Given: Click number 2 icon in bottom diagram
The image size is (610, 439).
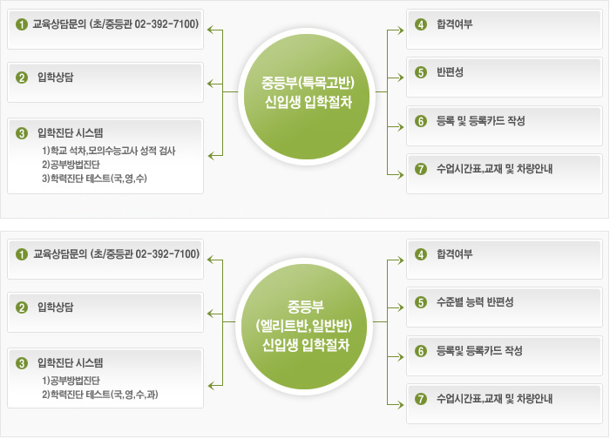Looking at the screenshot, I should pyautogui.click(x=22, y=307).
